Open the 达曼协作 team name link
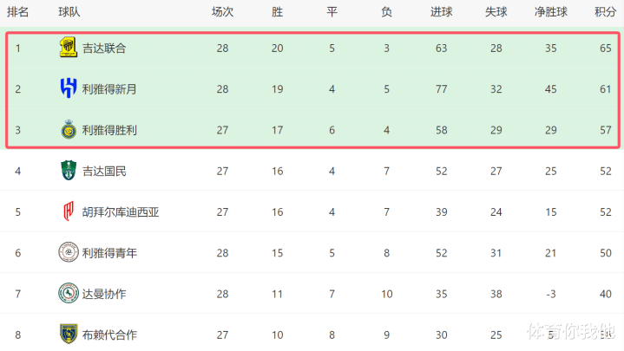Image resolution: width=624 pixels, height=351 pixels. [104, 294]
